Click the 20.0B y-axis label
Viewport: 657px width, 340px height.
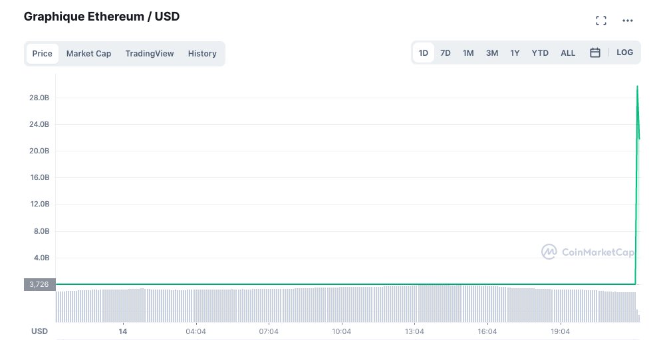tap(39, 151)
